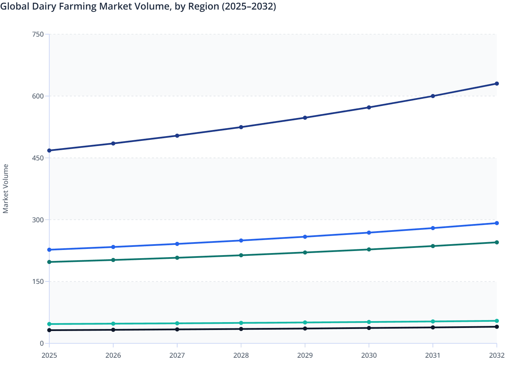Select the 2028 marker on the blue line
Viewport: 516px width, 383px height.
241,240
